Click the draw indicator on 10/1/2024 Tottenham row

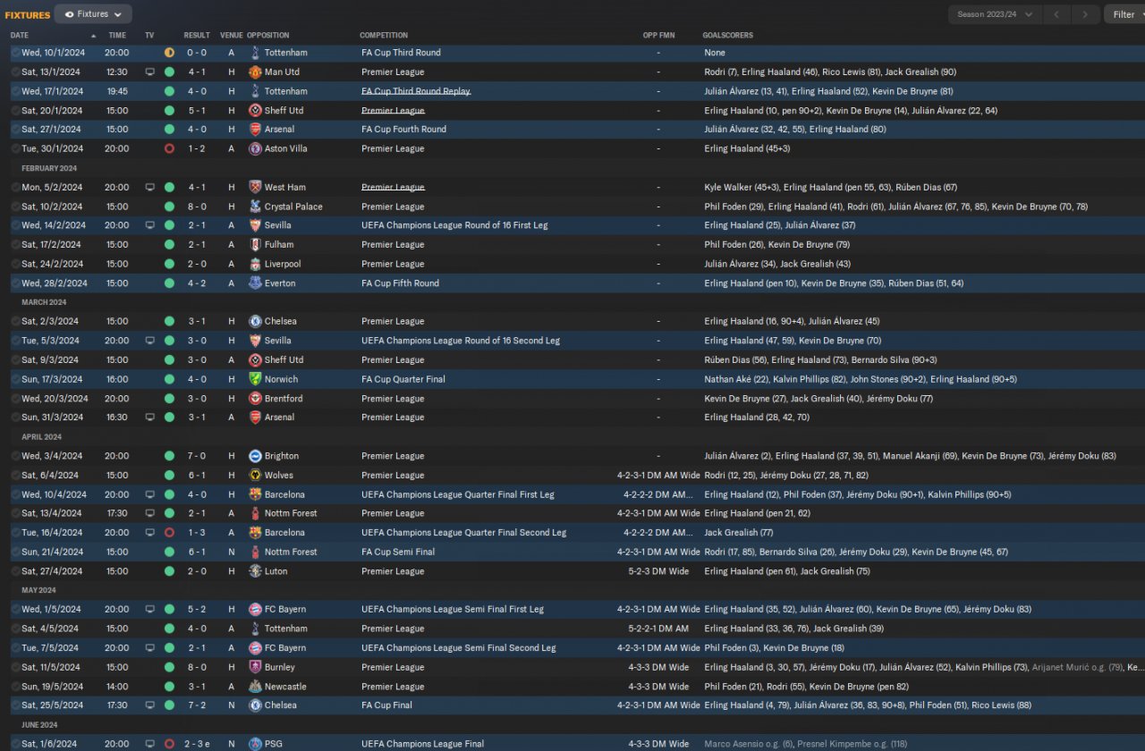pyautogui.click(x=169, y=53)
